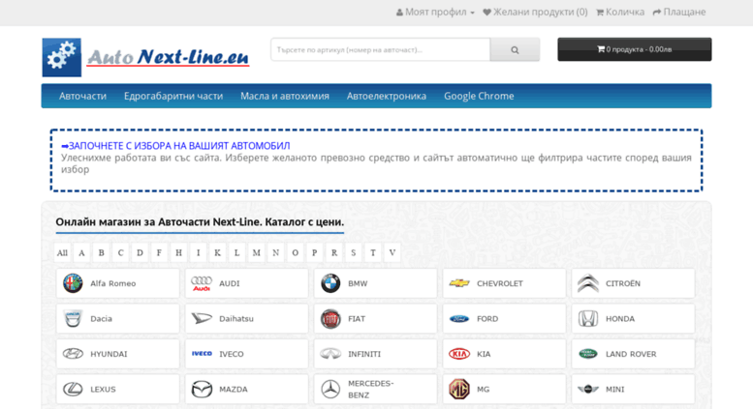Click the Daihatsu brand name text
The image size is (753, 409).
236,318
